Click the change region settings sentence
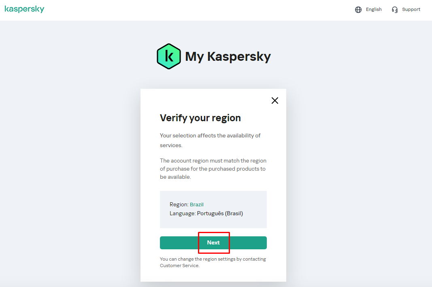Viewport: 432px width, 287px height. pos(213,259)
